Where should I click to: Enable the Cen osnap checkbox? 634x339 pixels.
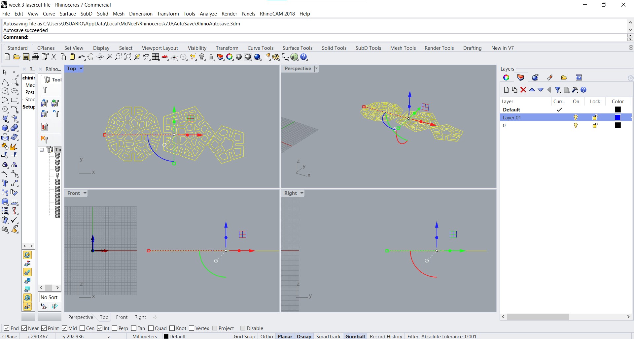(82, 328)
